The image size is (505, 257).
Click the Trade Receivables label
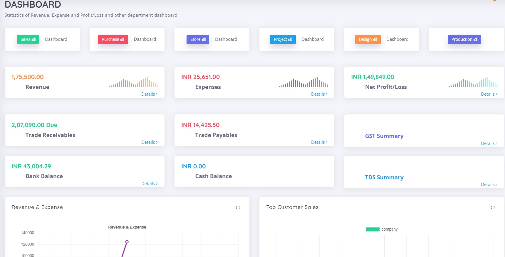click(x=50, y=135)
